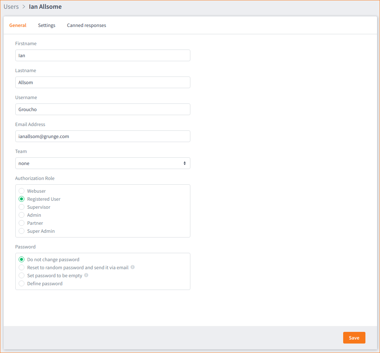This screenshot has width=380, height=353.
Task: Select reset to random password via email
Action: tap(21, 267)
